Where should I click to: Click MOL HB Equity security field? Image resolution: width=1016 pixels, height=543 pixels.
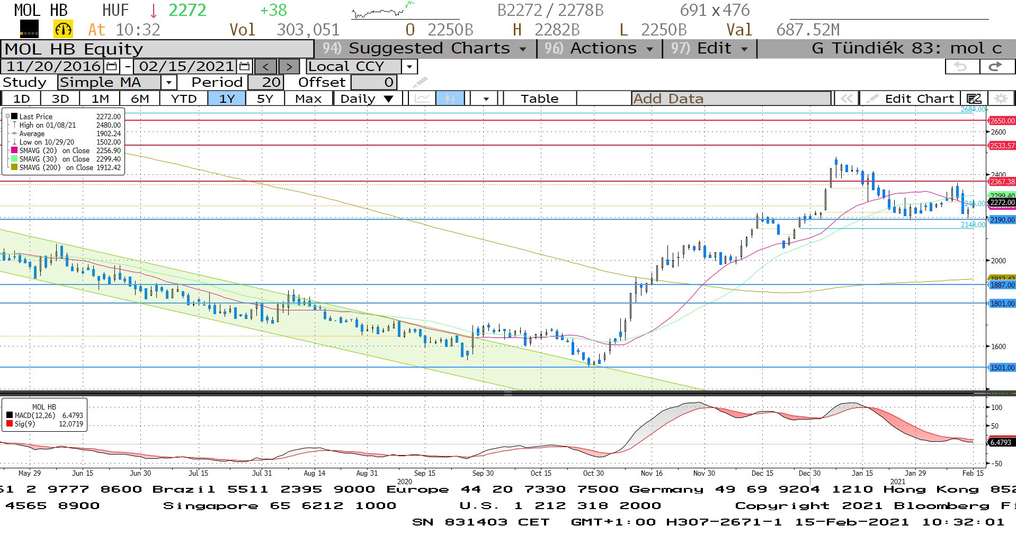pos(157,49)
